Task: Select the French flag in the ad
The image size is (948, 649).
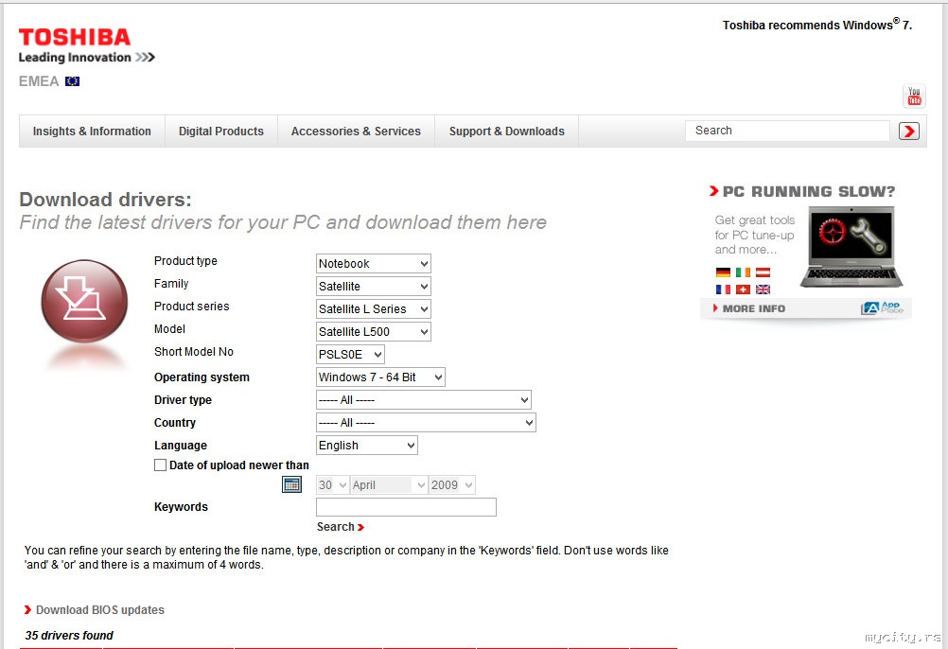Action: pos(723,289)
